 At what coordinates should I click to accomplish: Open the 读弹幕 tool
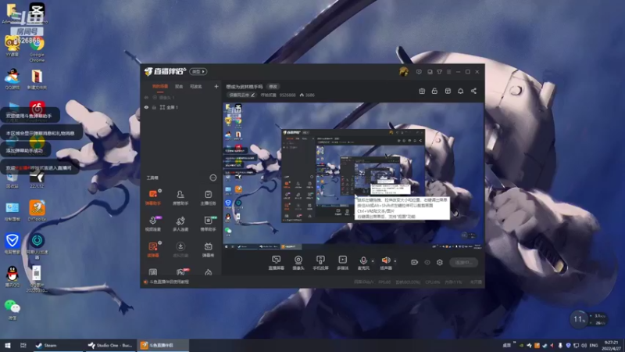tap(152, 250)
